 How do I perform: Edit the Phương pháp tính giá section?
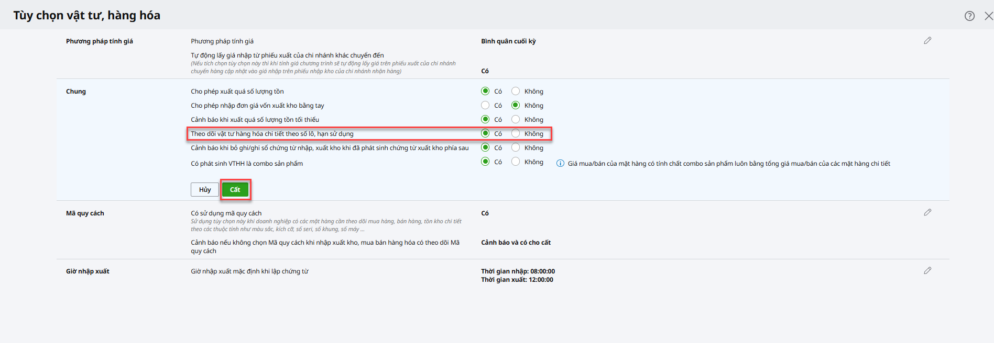coord(927,41)
